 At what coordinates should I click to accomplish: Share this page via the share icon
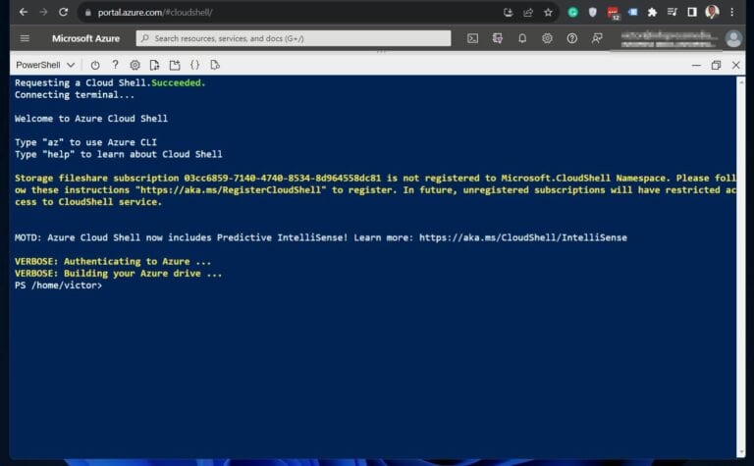point(528,13)
